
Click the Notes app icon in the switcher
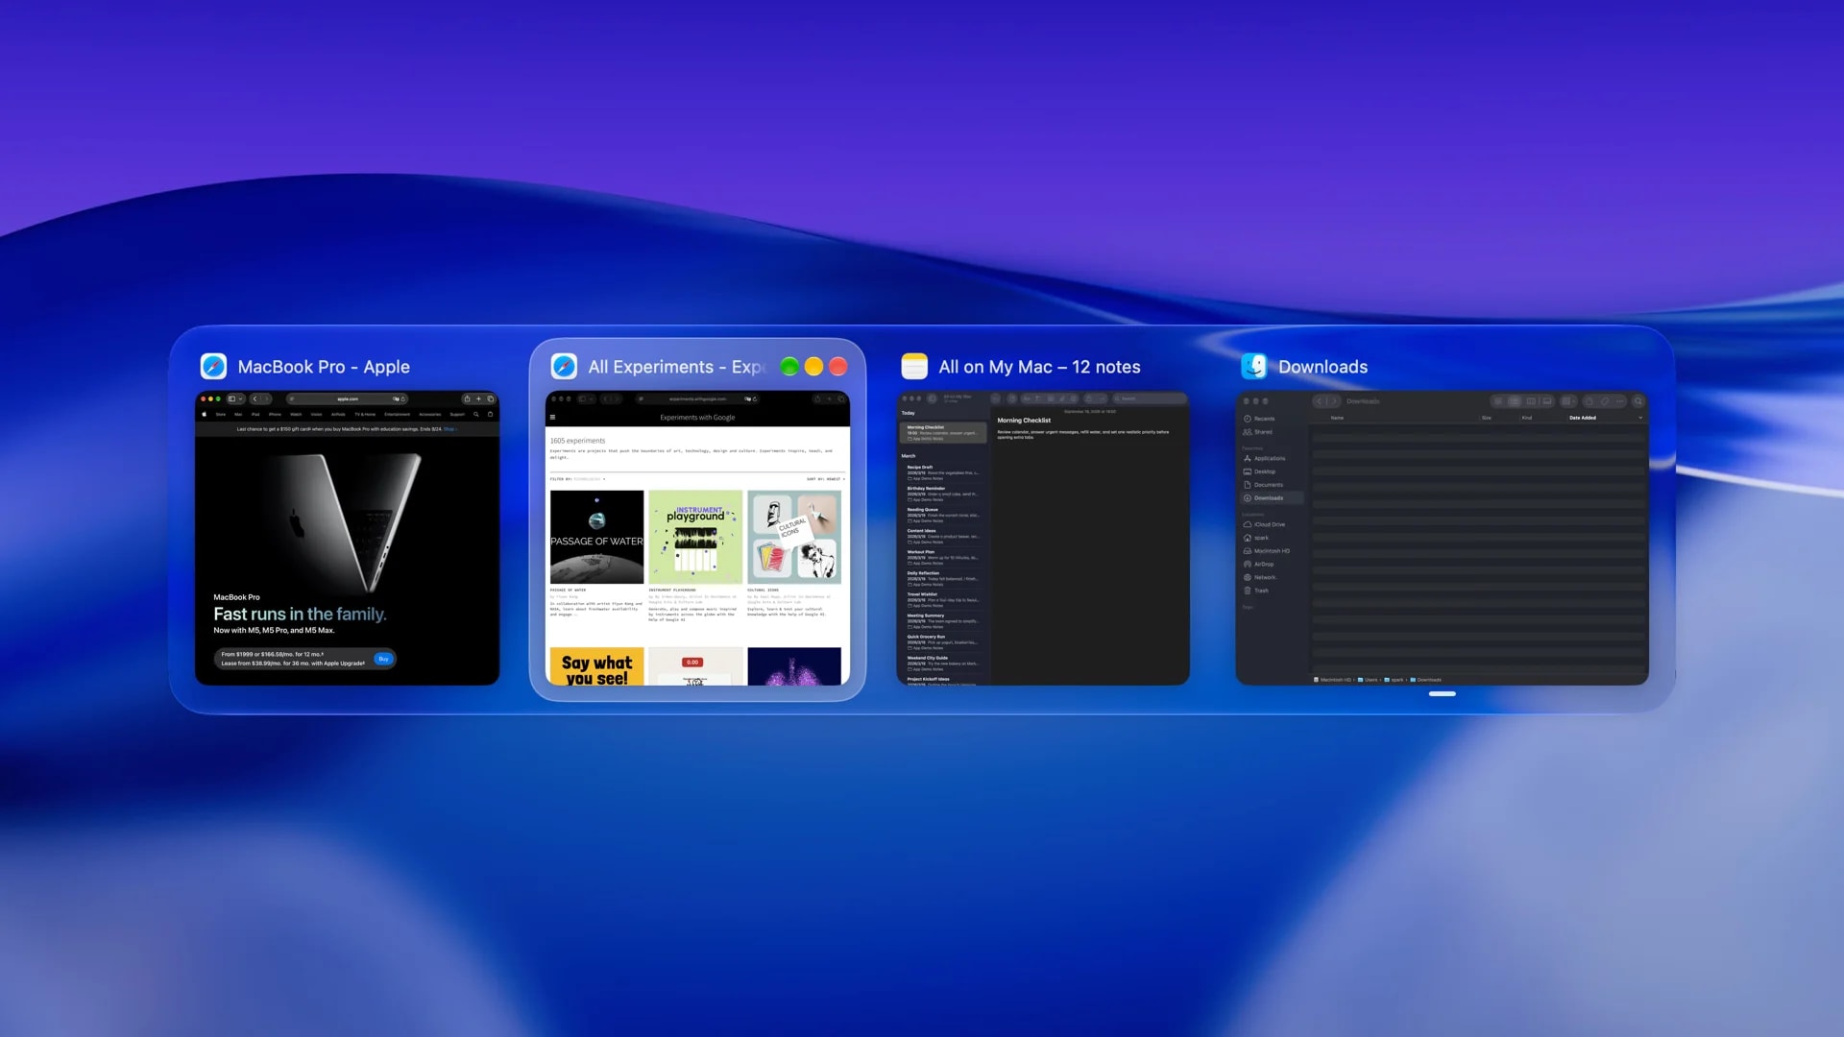click(914, 366)
